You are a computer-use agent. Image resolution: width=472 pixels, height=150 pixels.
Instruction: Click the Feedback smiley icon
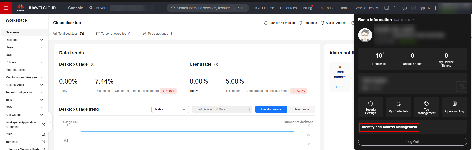(x=301, y=23)
